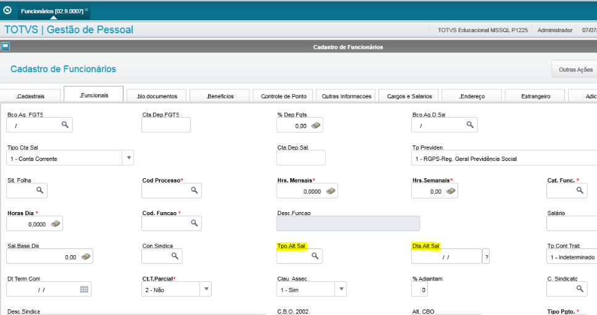Switch to the Endereço tab
The width and height of the screenshot is (597, 315).
pos(472,96)
